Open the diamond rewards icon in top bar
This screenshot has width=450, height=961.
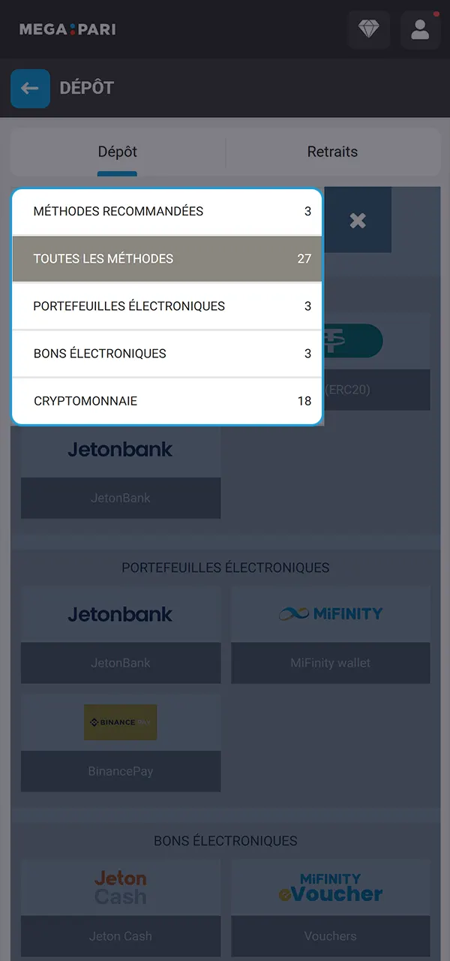click(x=369, y=30)
